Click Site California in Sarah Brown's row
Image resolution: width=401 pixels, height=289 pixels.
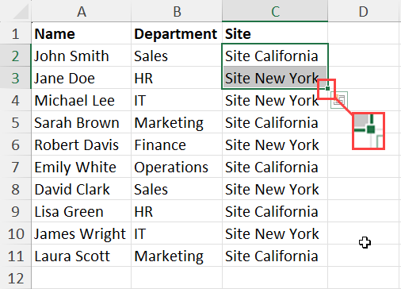pyautogui.click(x=275, y=122)
